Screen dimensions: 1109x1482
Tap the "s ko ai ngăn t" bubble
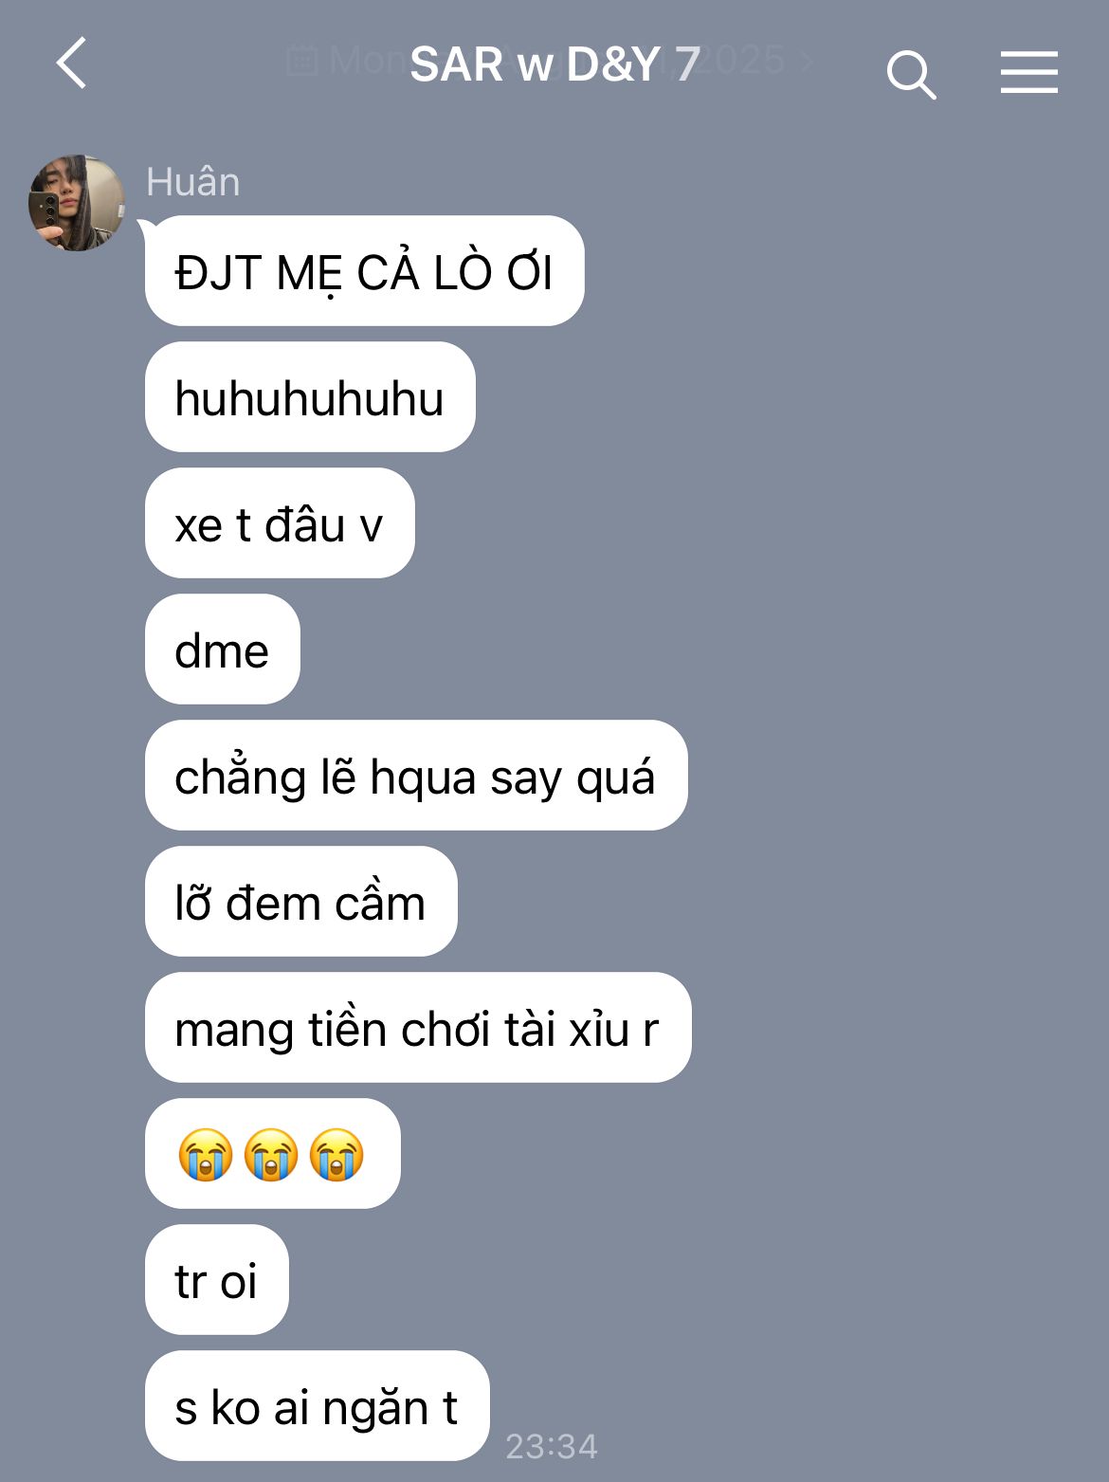tap(318, 1406)
